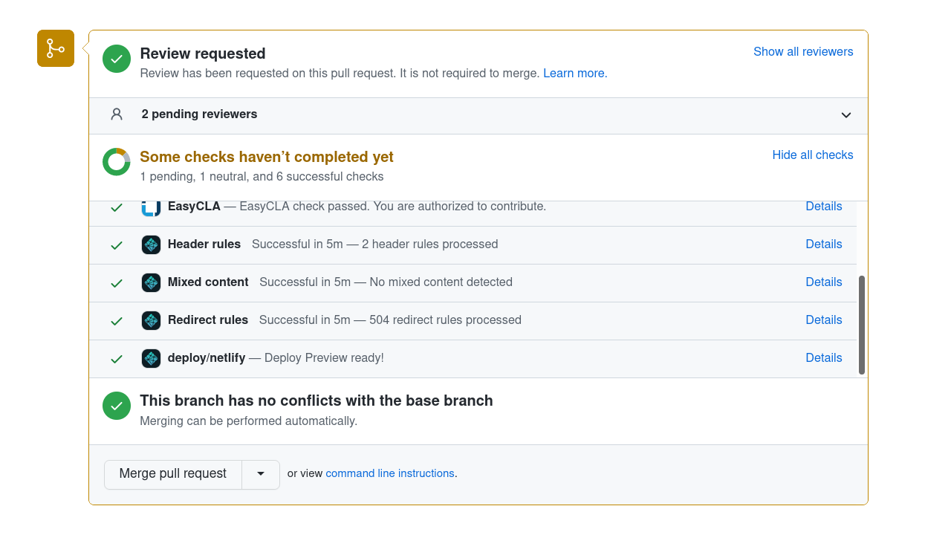Click the checks list scrollbar
The height and width of the screenshot is (535, 951).
click(862, 323)
